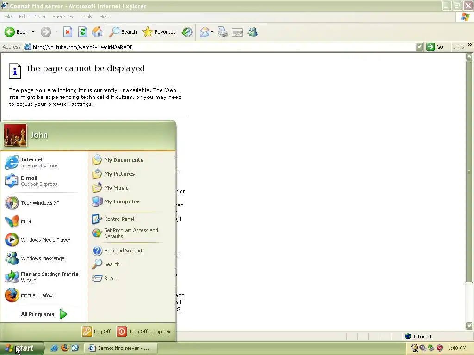
Task: Click the Log Off button
Action: 96,331
